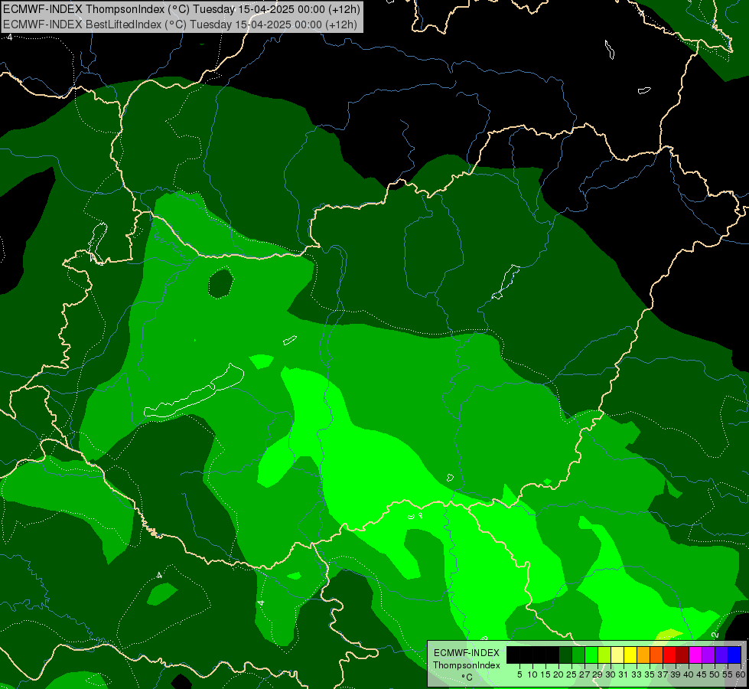Click the dark green 20–25 legend swatch

tap(565, 655)
